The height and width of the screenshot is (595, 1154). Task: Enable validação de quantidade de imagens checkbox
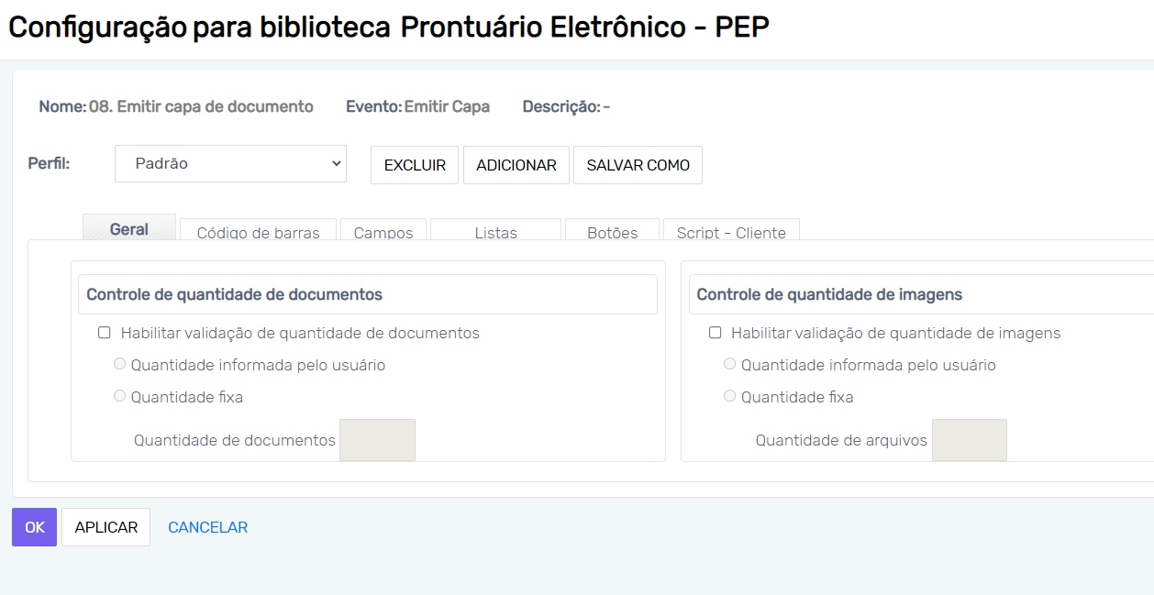[716, 333]
